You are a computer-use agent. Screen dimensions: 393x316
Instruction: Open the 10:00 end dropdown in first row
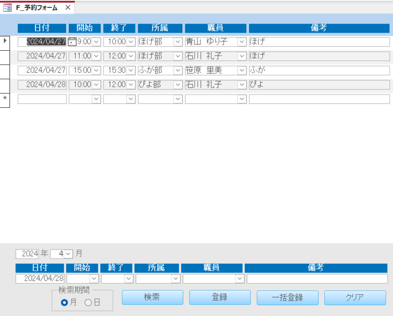pyautogui.click(x=131, y=42)
